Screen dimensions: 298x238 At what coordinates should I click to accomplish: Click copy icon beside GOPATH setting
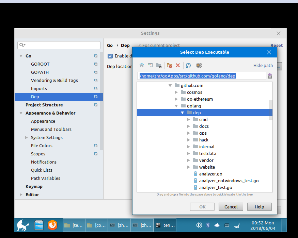[96, 72]
